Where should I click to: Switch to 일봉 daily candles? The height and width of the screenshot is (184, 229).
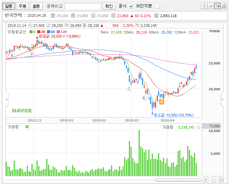(9, 6)
